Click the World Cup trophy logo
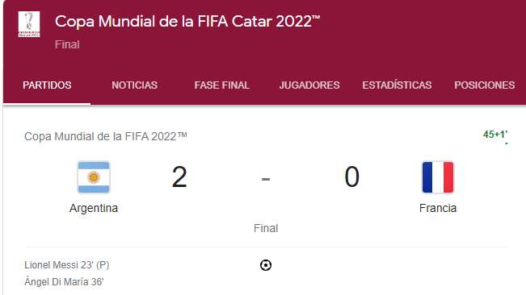Screen dimensions: 526x295 click(x=29, y=24)
